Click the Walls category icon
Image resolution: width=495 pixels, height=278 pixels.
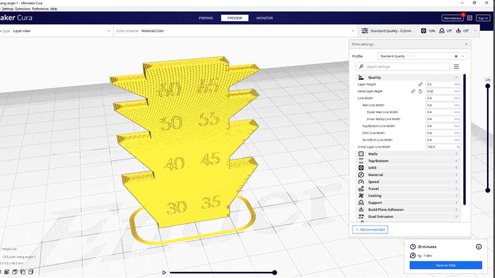pos(361,154)
